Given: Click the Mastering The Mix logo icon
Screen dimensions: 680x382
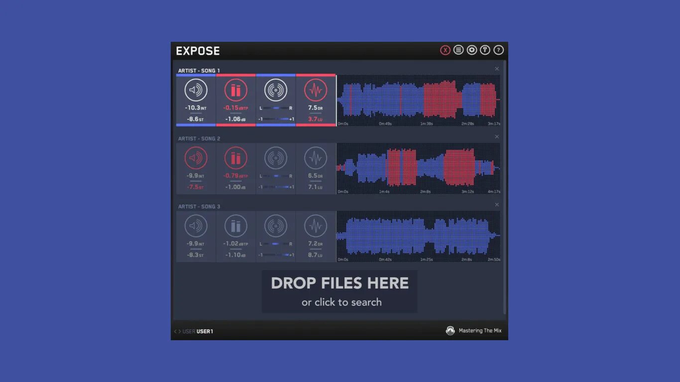Looking at the screenshot, I should [x=451, y=331].
